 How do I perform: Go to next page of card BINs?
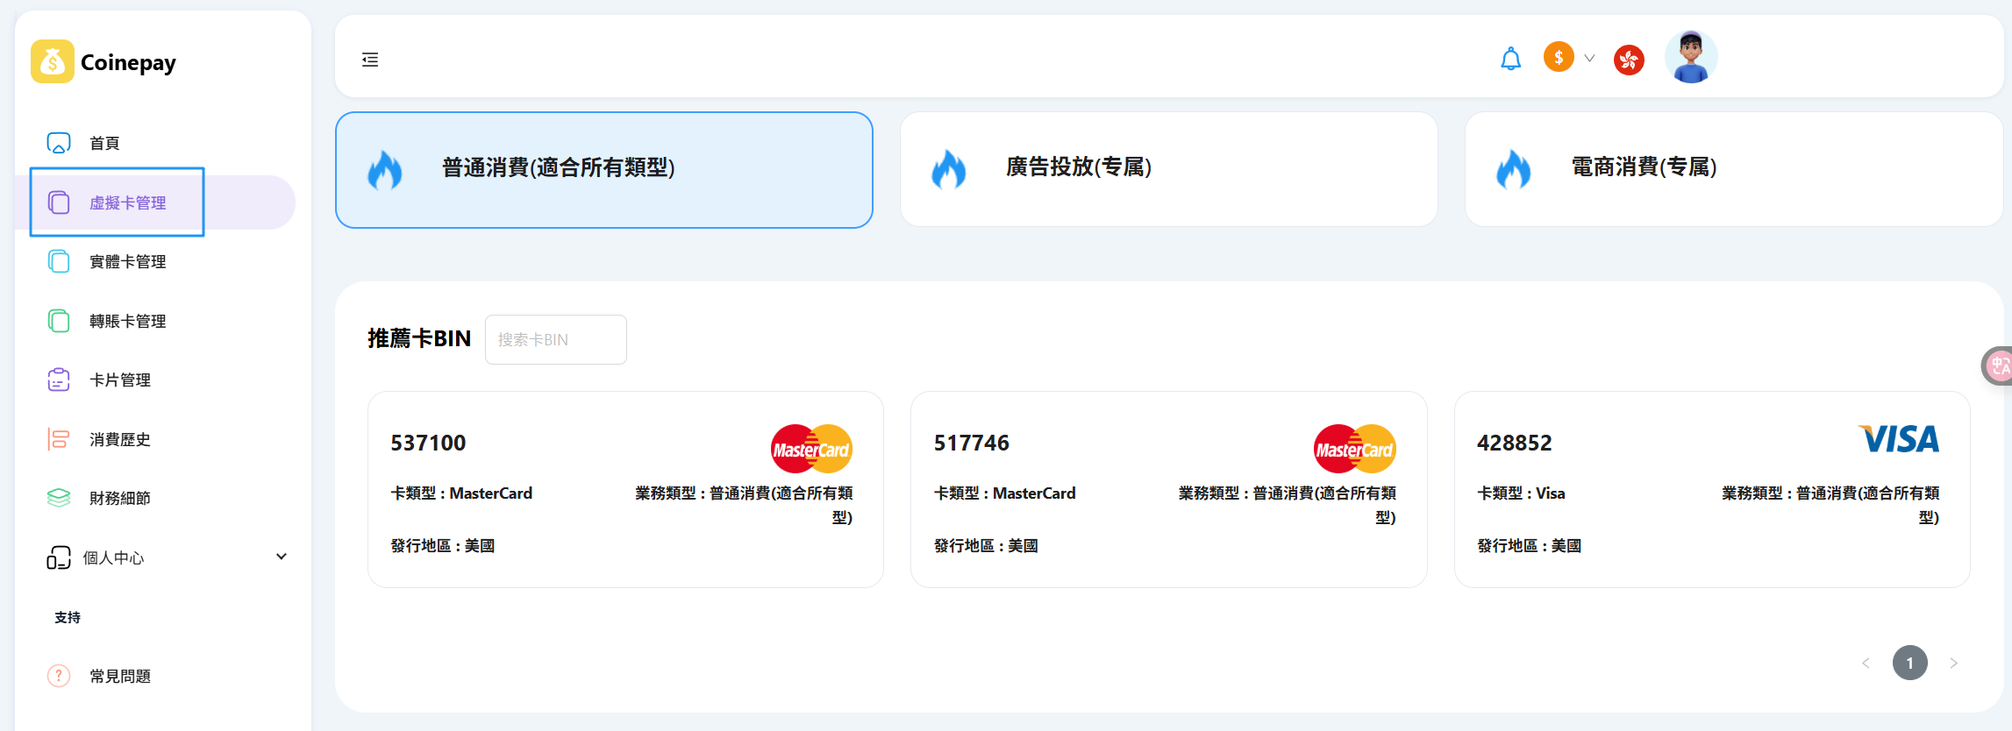(1953, 663)
